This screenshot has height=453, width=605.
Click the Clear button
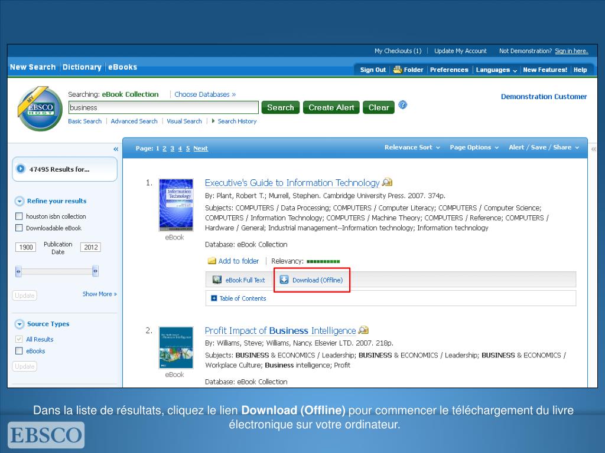pyautogui.click(x=379, y=107)
